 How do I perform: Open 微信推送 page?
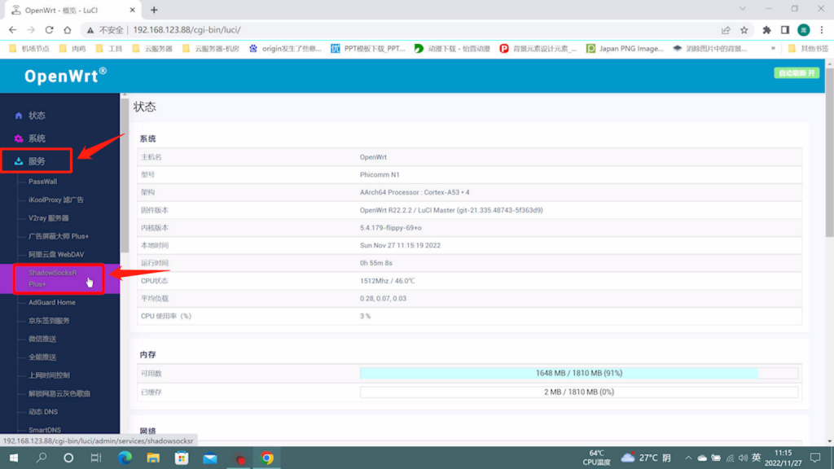(42, 339)
